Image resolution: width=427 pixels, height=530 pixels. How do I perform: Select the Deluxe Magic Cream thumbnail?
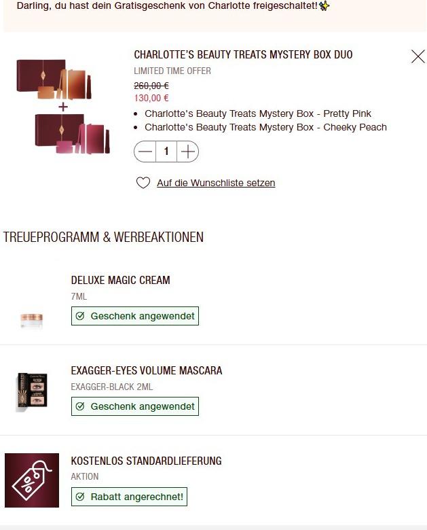[x=32, y=319]
